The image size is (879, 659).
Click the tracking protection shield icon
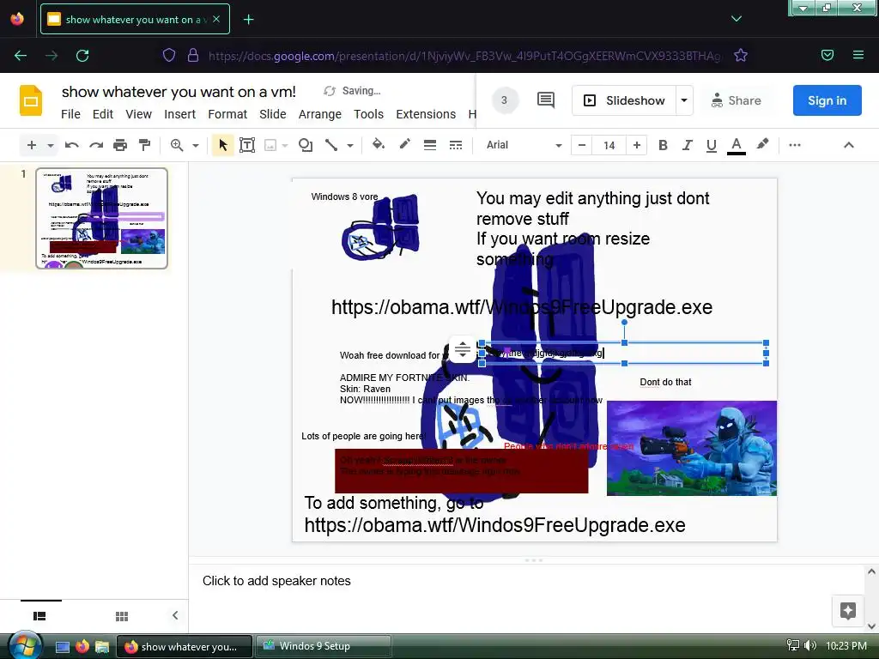click(169, 55)
